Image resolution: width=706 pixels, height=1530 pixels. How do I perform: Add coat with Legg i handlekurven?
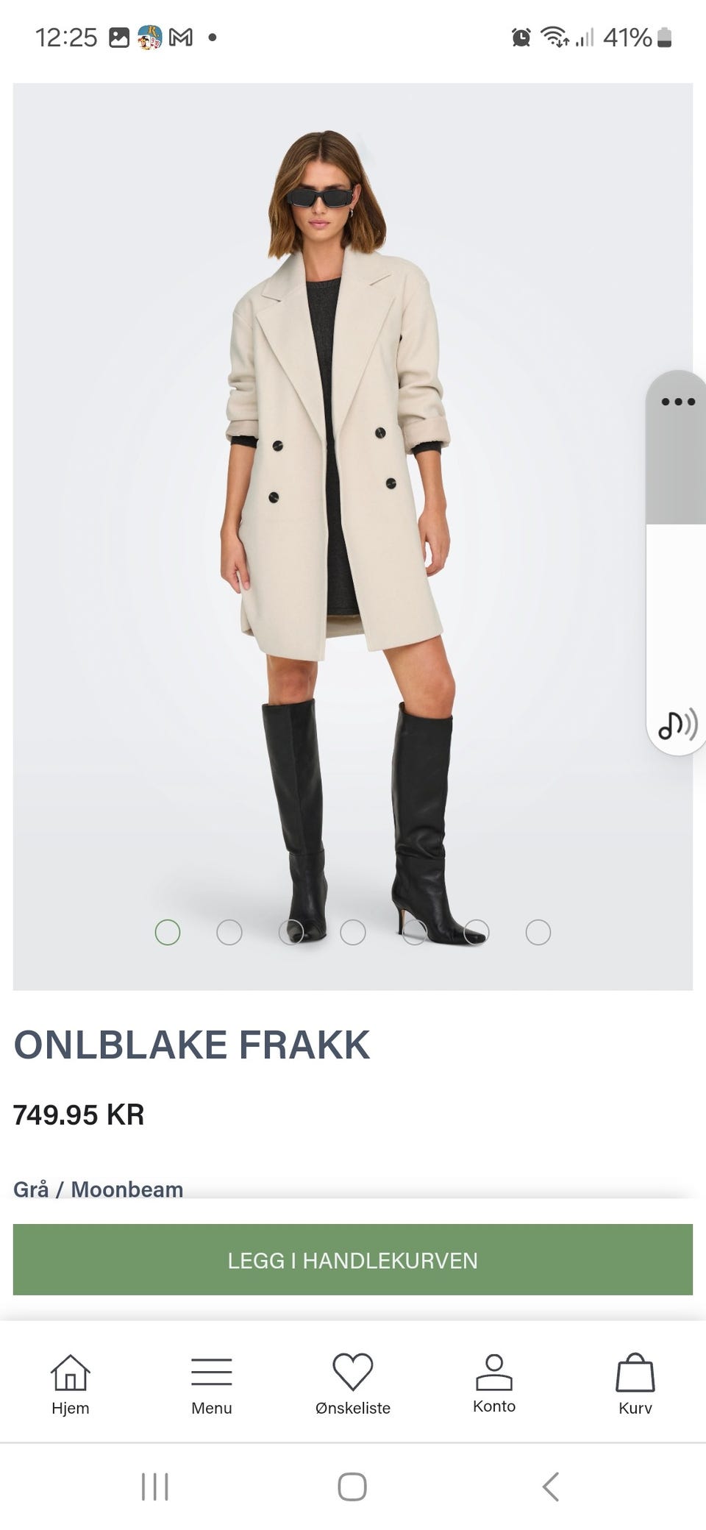coord(353,1259)
